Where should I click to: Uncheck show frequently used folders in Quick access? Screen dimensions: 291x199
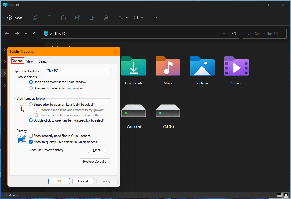31,142
